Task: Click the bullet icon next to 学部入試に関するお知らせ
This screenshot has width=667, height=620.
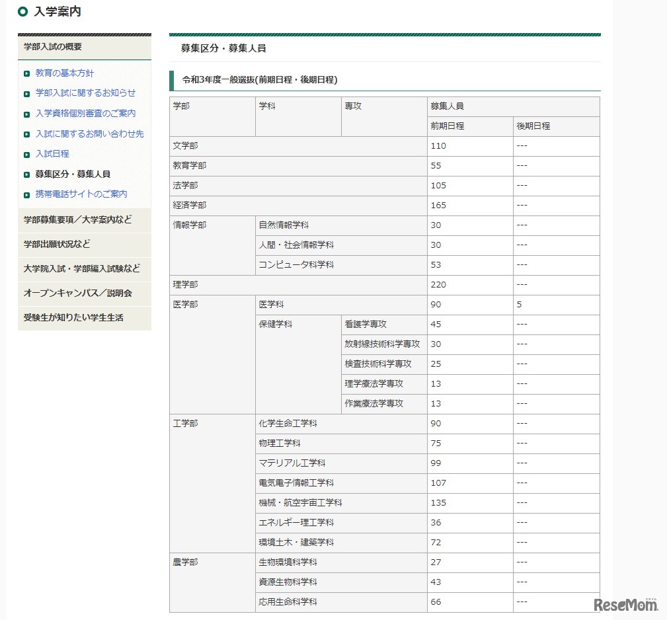Action: 27,93
